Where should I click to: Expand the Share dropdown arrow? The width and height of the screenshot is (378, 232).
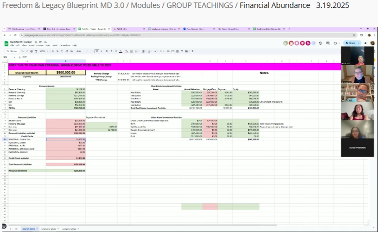point(359,43)
